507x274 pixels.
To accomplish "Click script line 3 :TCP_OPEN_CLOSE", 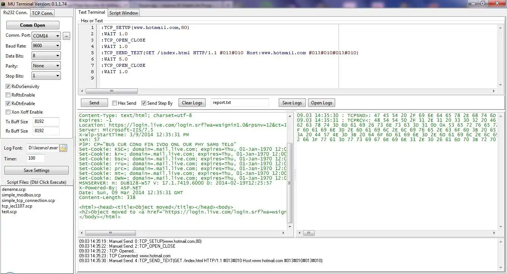I will coord(123,40).
